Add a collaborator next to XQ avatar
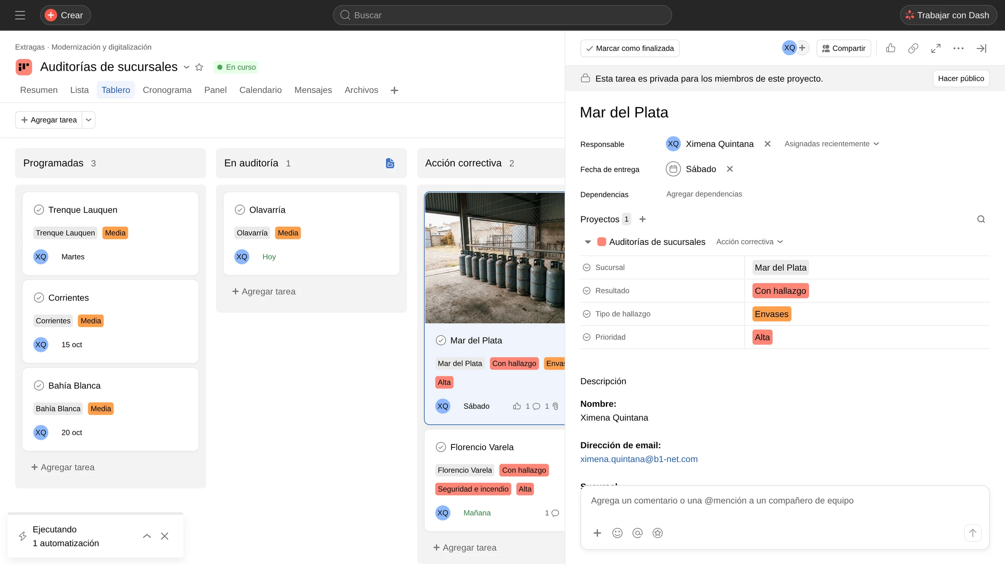This screenshot has width=1005, height=565. point(802,48)
